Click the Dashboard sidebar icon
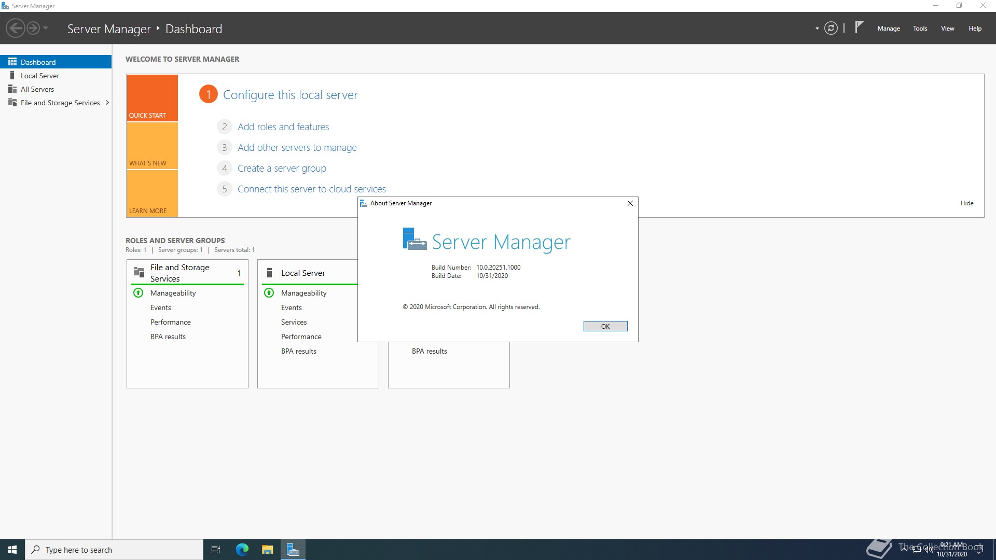 coord(12,62)
